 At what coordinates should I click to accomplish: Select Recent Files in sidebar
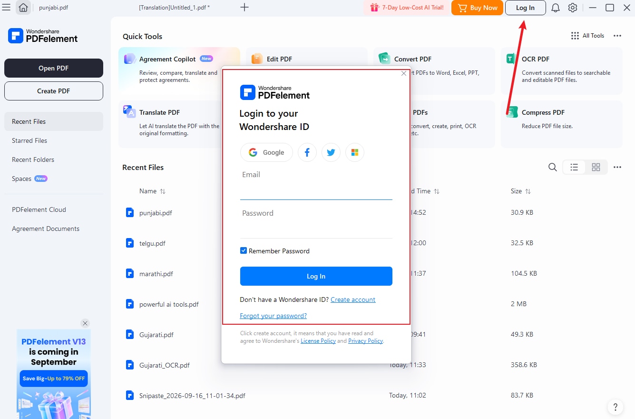(x=54, y=121)
